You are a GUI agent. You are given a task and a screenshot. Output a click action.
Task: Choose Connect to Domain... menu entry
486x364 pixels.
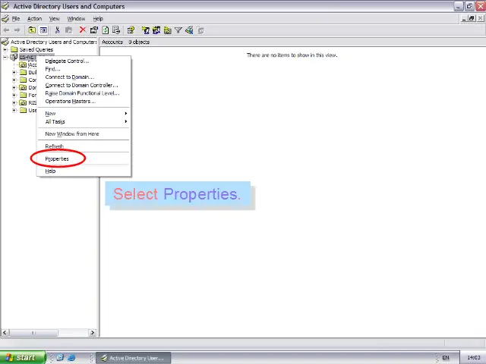(x=84, y=77)
